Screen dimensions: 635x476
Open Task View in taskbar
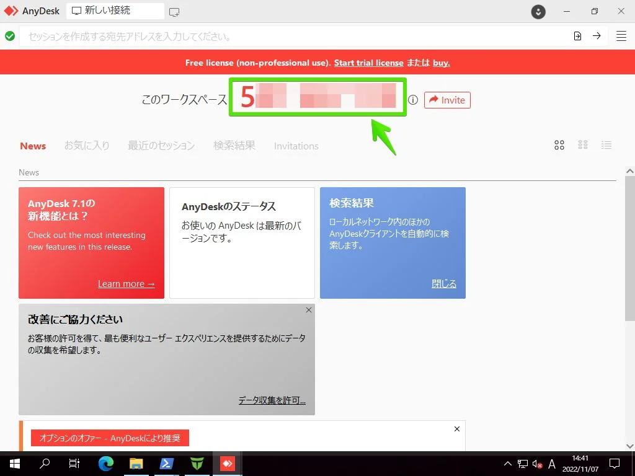[74, 464]
